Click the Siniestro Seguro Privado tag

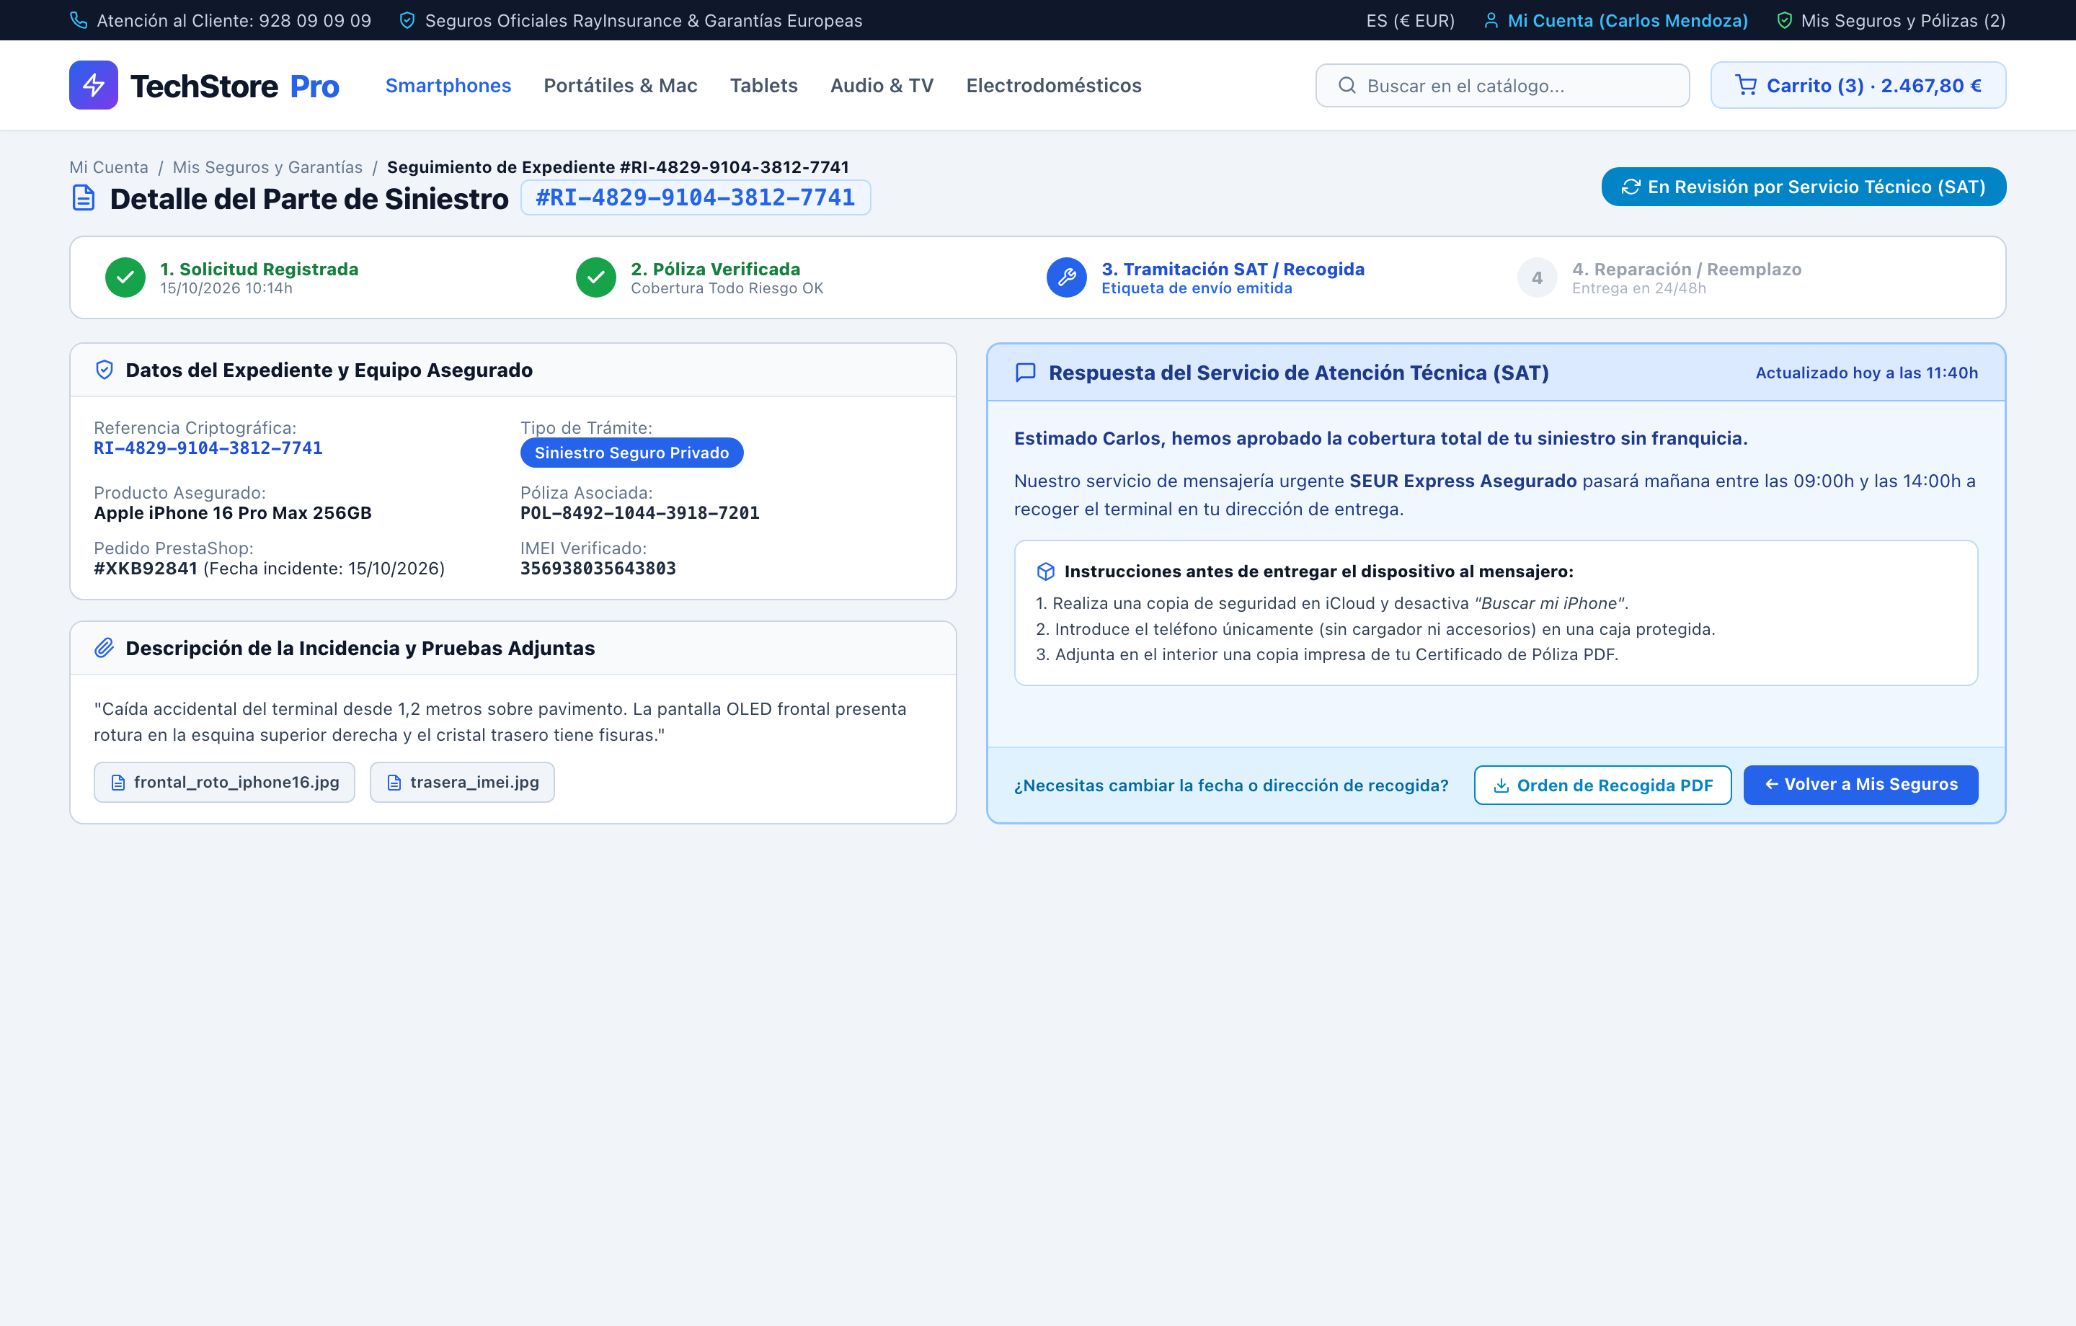coord(632,453)
